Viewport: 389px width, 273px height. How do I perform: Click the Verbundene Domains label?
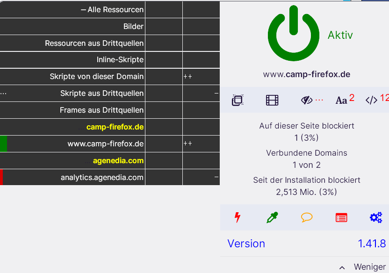[307, 153]
